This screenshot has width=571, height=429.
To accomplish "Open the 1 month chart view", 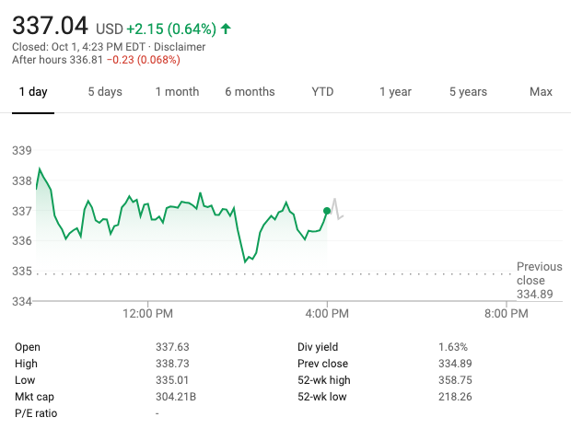I will click(x=177, y=92).
